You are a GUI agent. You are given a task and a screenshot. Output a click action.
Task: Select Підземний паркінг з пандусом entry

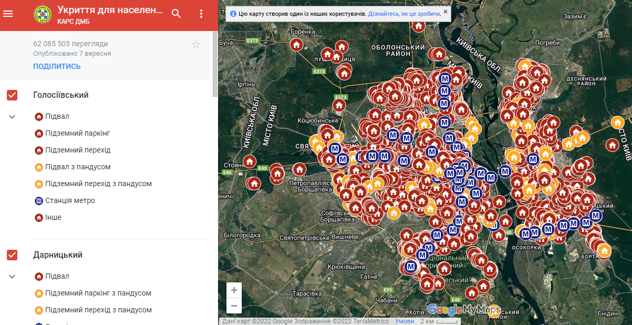point(93,293)
